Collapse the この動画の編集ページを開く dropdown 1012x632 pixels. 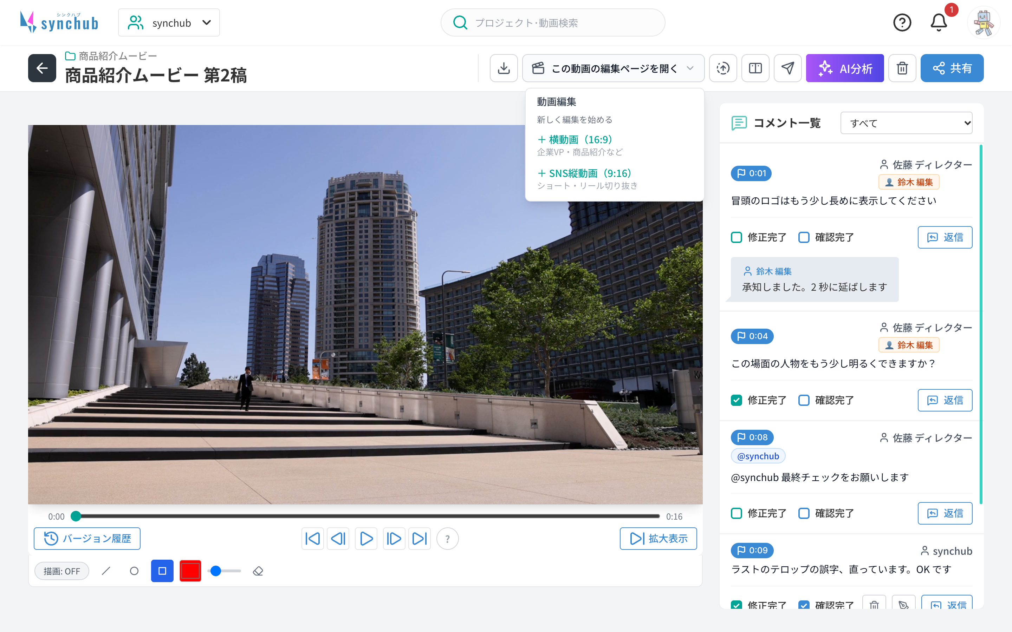(613, 68)
